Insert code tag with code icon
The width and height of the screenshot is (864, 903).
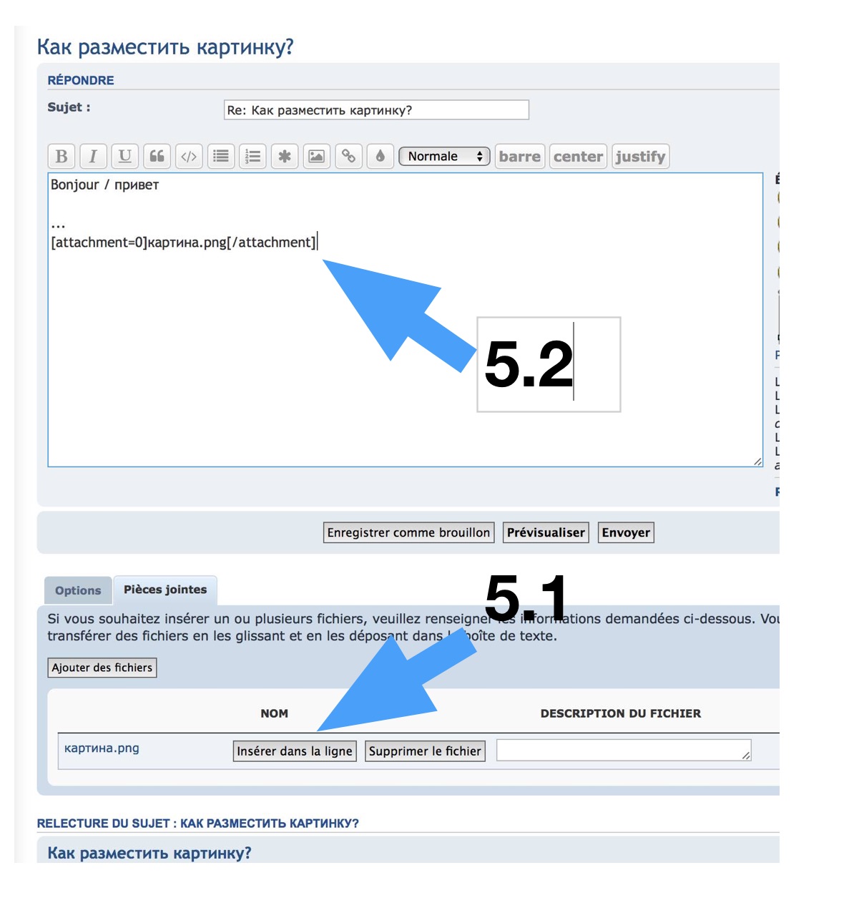(189, 157)
